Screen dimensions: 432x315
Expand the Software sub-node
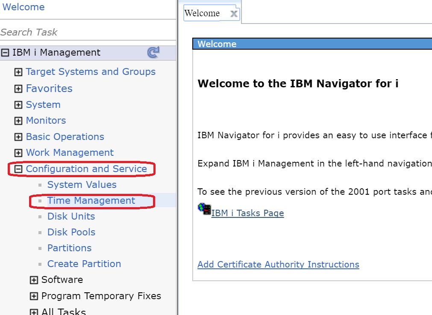point(34,280)
